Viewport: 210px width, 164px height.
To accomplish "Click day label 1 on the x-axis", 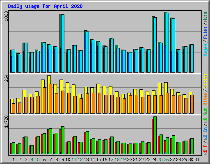I will click(14, 159).
